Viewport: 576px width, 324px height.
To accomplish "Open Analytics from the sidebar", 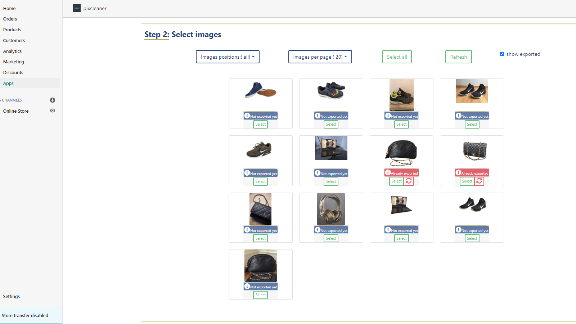I will point(12,51).
